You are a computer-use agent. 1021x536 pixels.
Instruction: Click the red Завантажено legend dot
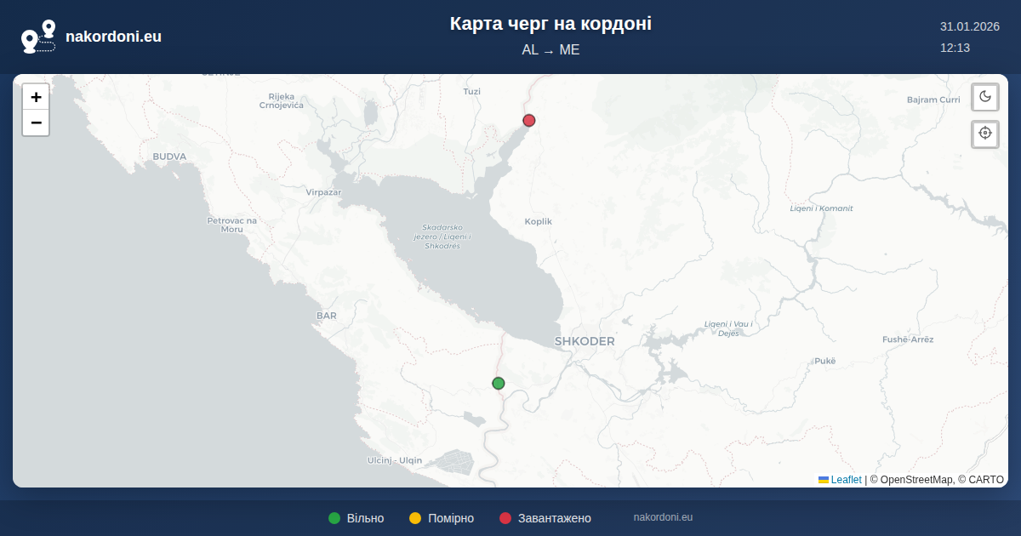505,518
